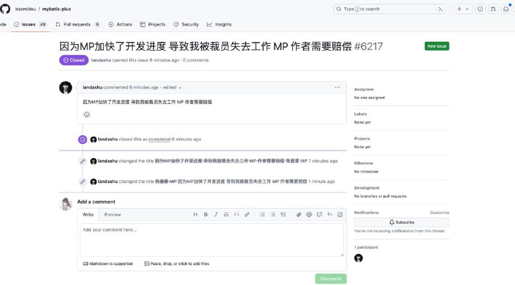Insert a bulleted list icon
This screenshot has width=515, height=285.
click(272, 214)
